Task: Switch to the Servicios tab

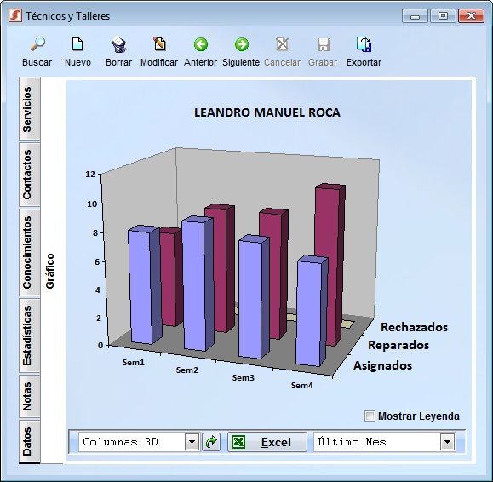Action: [x=30, y=109]
